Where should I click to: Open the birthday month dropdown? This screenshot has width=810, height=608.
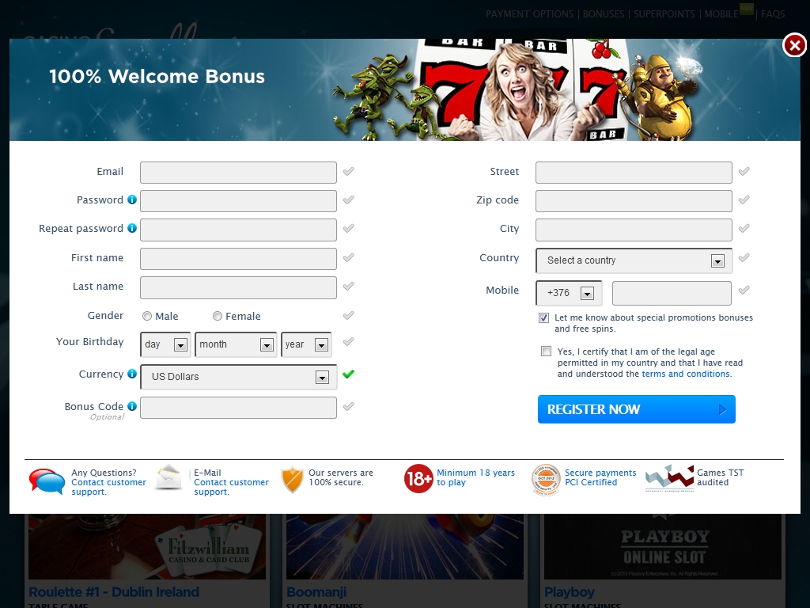236,344
